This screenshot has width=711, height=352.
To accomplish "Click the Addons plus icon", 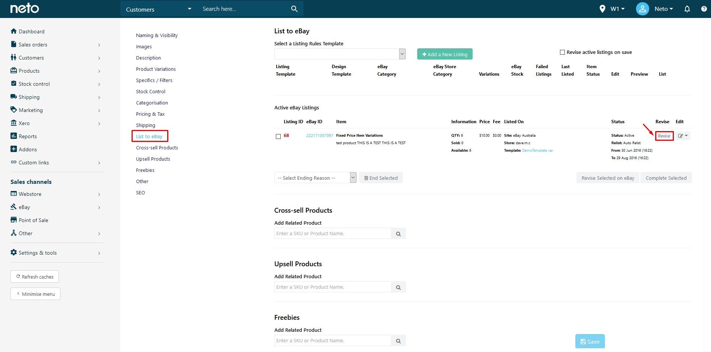I will point(14,149).
